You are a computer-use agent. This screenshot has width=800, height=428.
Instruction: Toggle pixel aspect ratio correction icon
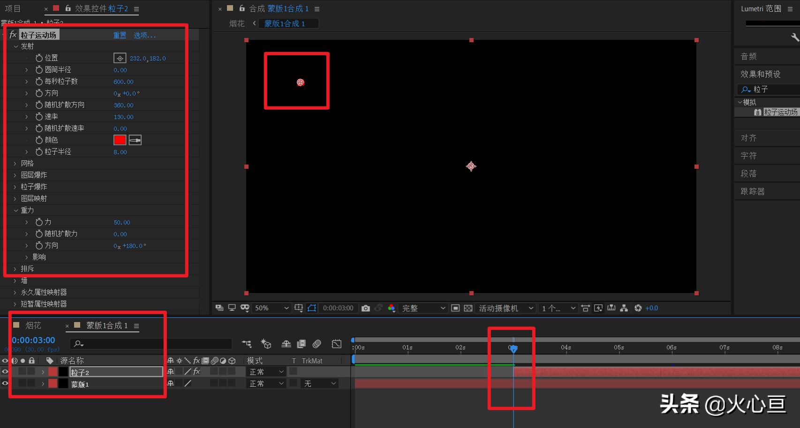point(585,308)
